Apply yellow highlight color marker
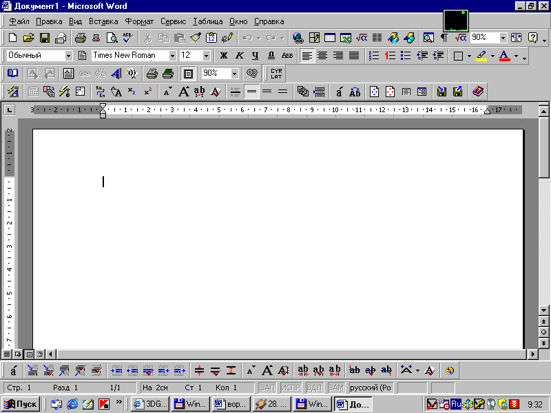The image size is (551, 413). (481, 56)
